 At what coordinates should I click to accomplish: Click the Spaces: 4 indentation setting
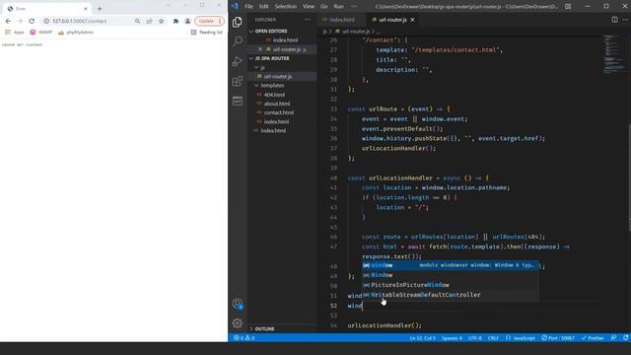(452, 337)
